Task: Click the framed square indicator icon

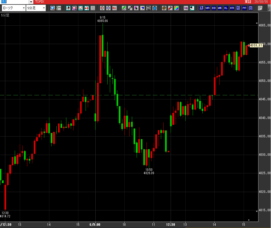Action: click(251, 8)
